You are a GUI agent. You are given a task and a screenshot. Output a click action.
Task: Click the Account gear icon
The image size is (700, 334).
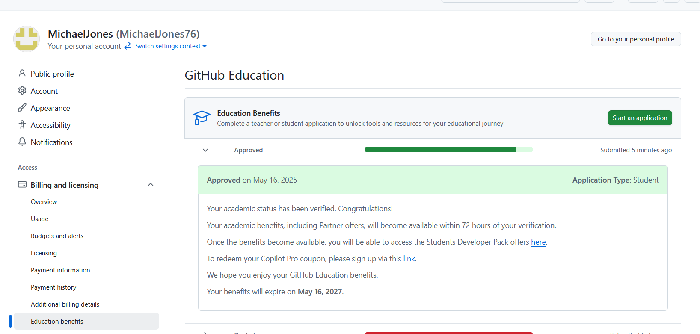point(22,91)
